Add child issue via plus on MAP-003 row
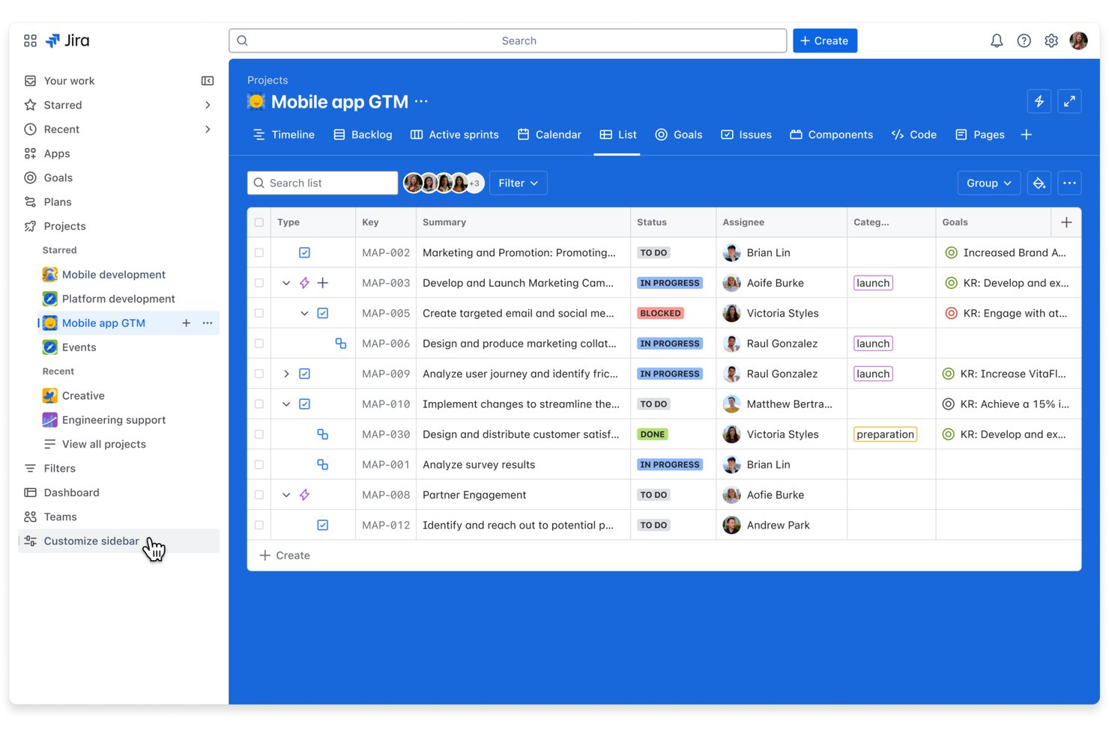1109x739 pixels. (323, 283)
